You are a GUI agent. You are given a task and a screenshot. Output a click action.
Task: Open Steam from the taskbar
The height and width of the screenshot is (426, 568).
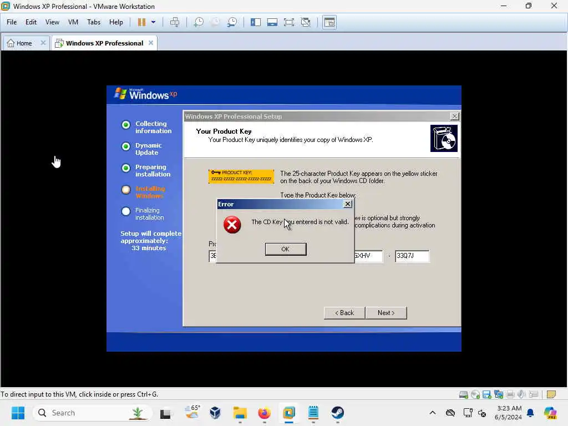338,413
